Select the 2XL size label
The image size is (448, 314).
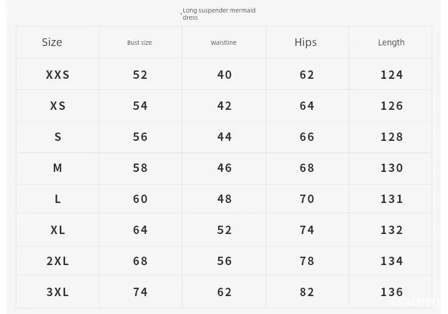pos(58,261)
